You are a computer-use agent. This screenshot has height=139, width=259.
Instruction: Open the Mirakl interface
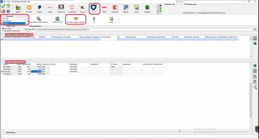pyautogui.click(x=94, y=8)
